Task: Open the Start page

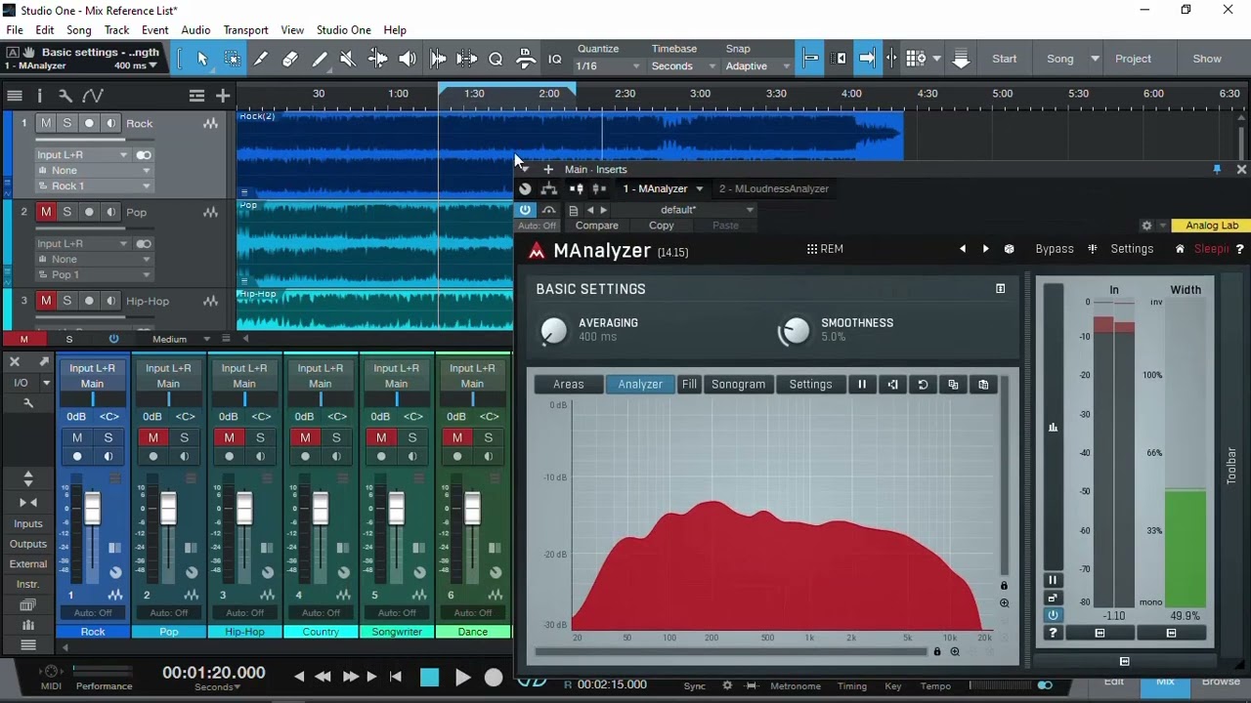Action: 1005,59
